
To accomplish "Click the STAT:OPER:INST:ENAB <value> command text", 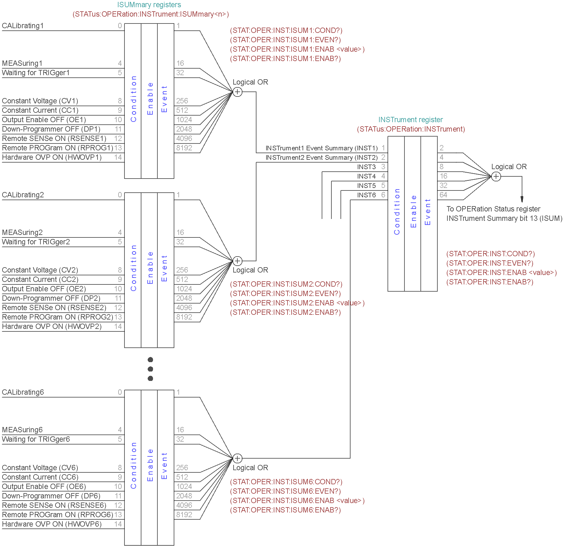I will 501,272.
